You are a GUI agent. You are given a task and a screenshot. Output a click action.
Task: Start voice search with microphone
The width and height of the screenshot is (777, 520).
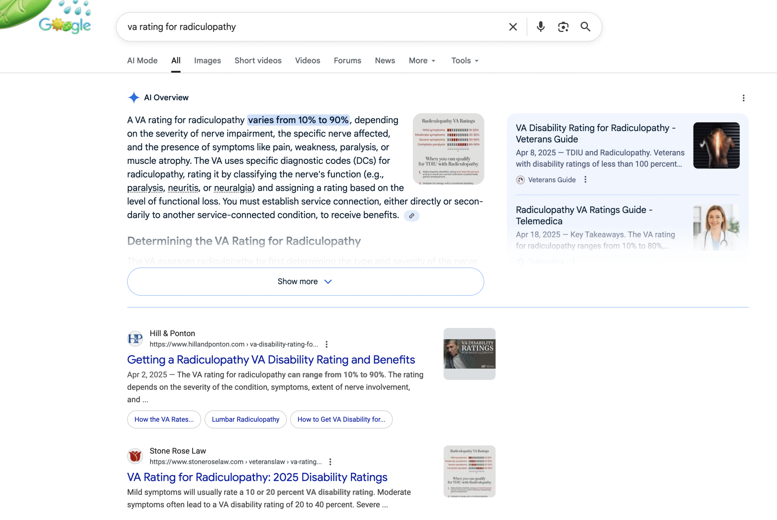541,27
